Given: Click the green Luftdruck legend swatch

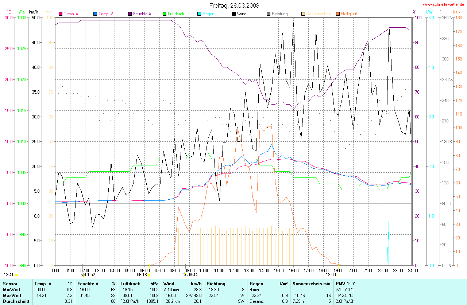Looking at the screenshot, I should [x=165, y=14].
